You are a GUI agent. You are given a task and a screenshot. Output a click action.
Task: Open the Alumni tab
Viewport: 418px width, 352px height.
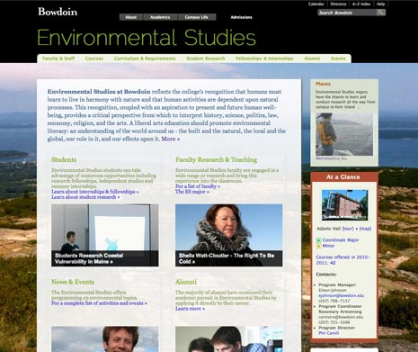pos(312,59)
